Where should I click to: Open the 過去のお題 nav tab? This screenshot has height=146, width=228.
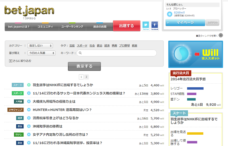[x=100, y=27]
